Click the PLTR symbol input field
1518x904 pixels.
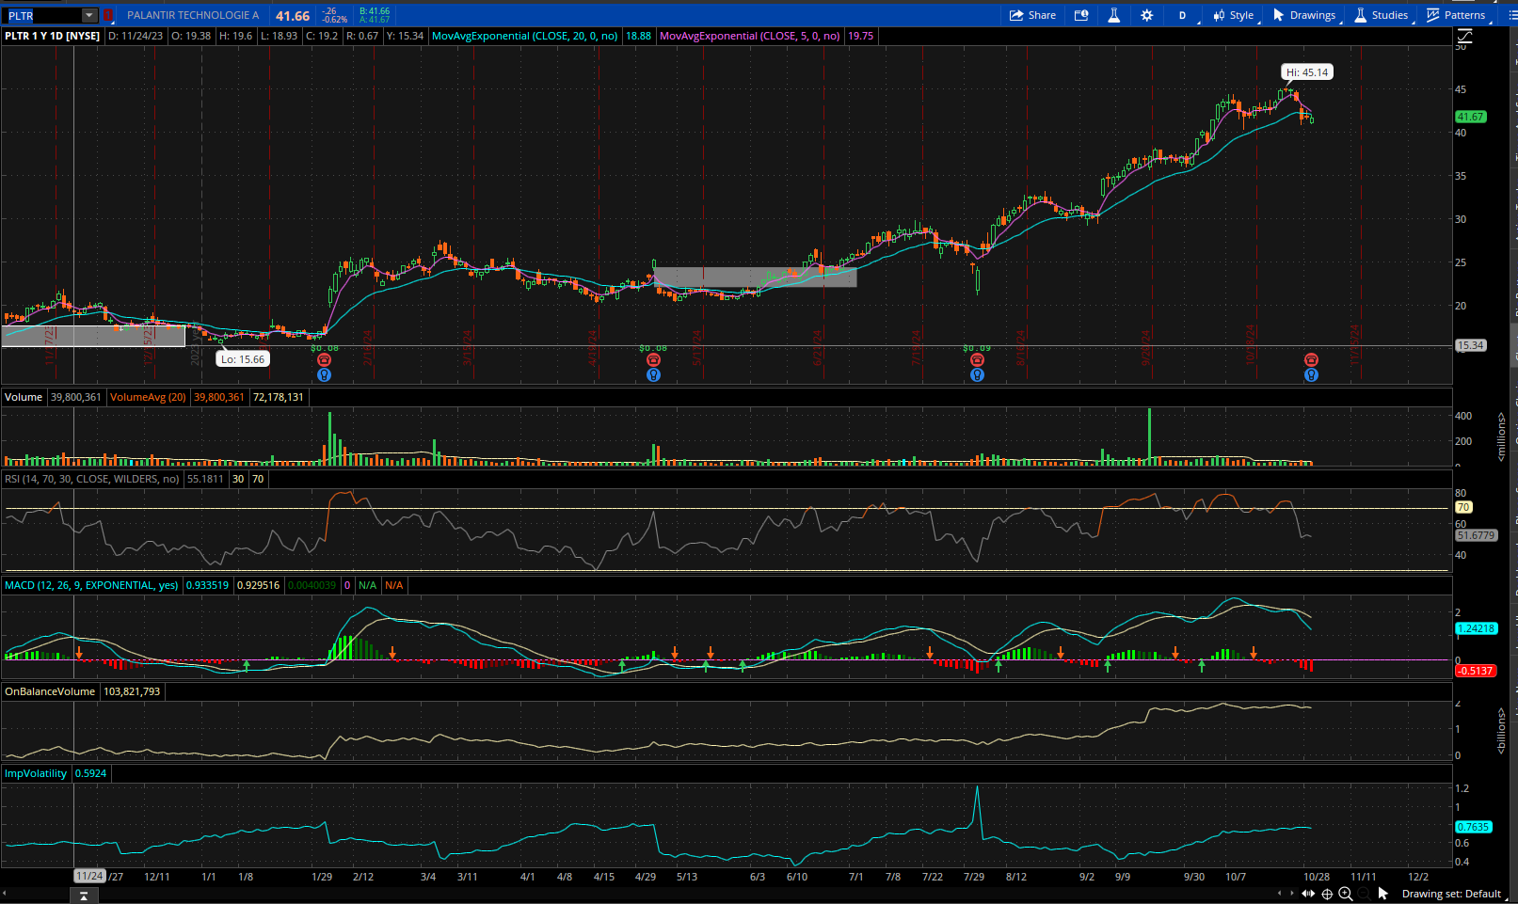42,15
